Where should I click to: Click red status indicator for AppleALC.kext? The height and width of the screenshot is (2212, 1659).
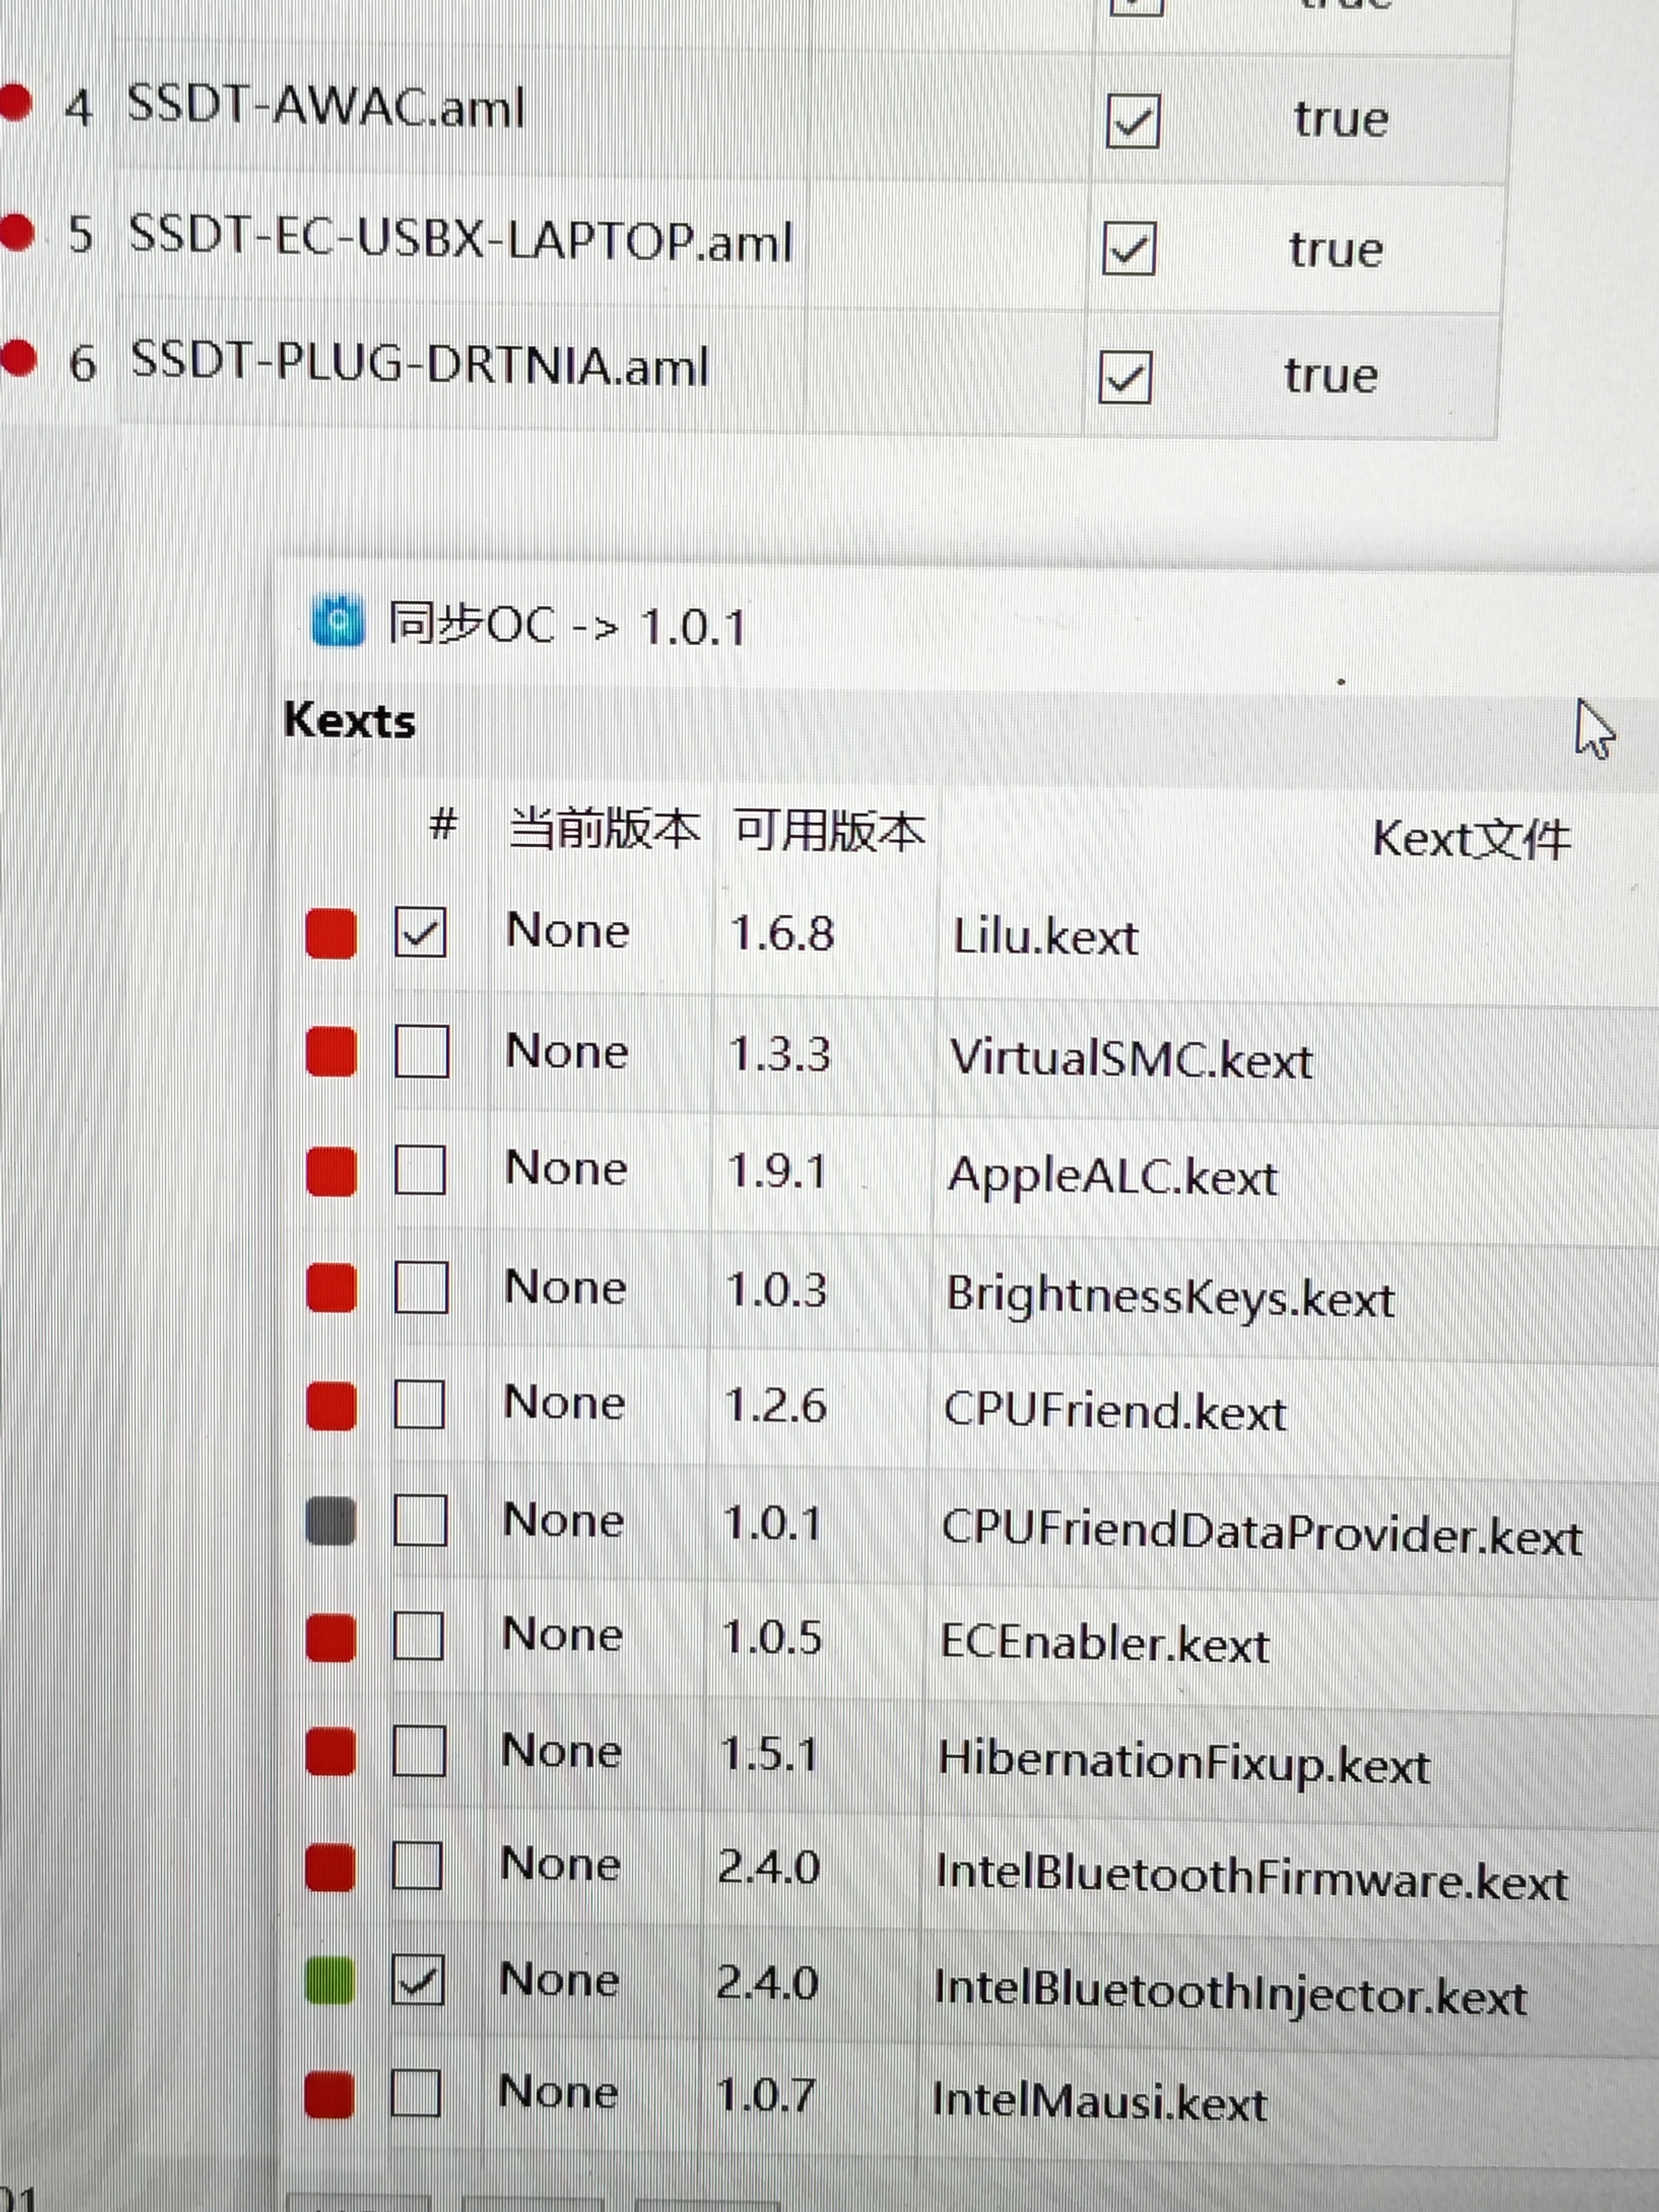(x=331, y=1170)
